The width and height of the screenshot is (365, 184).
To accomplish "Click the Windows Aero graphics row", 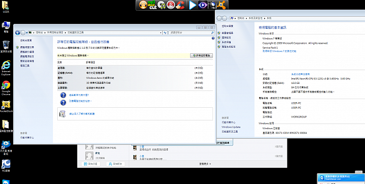I will point(135,78).
